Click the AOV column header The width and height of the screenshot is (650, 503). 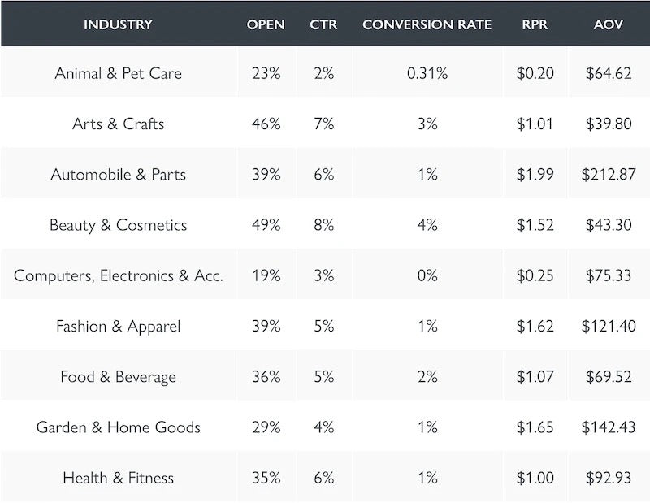609,24
